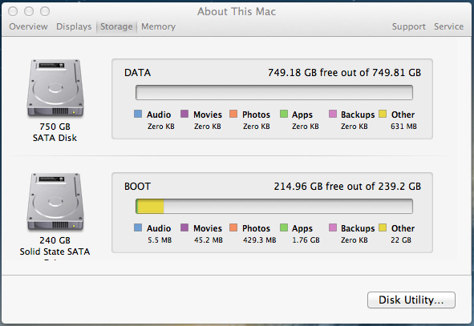Click the blue Audio swatch under BOOT
The height and width of the screenshot is (326, 474).
[138, 227]
